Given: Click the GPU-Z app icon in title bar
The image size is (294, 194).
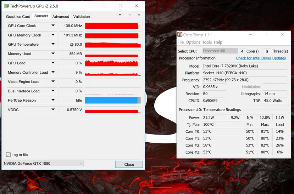Looking at the screenshot, I should 7,6.
